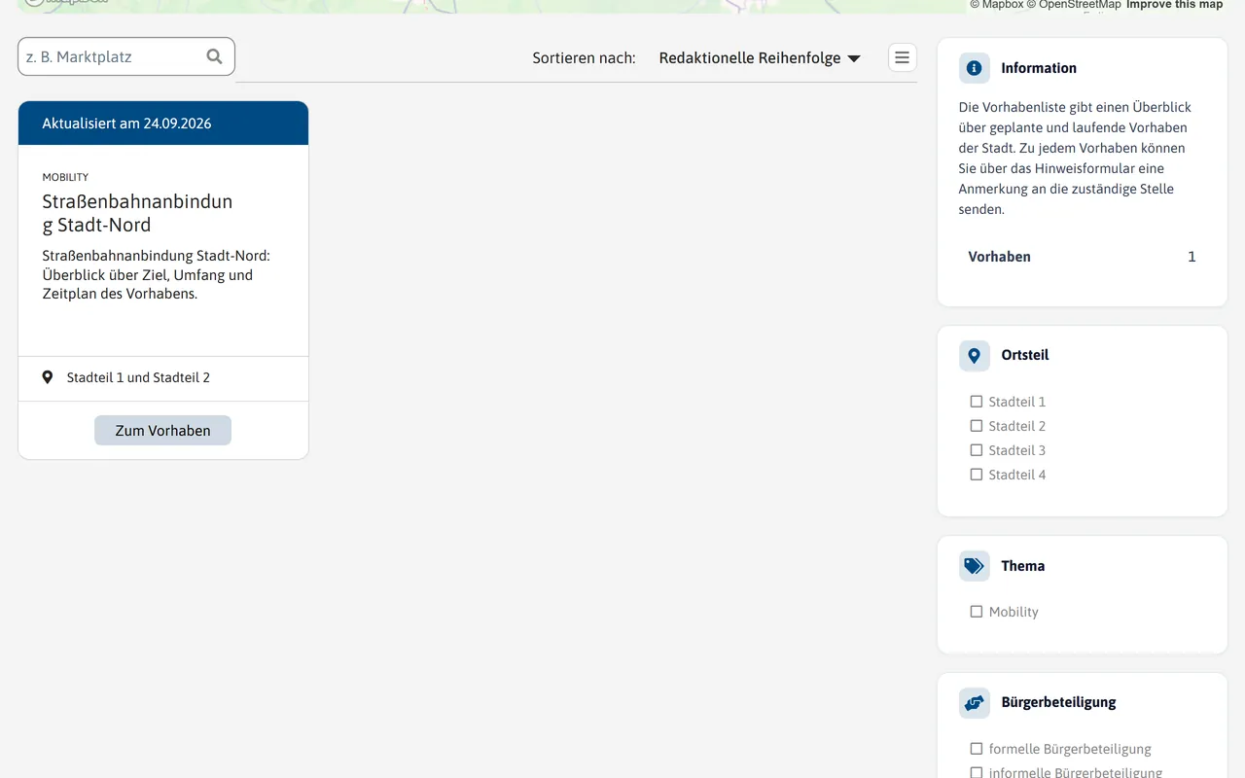Check the Stadtteil 1 checkbox
The width and height of the screenshot is (1245, 778).
(x=976, y=402)
